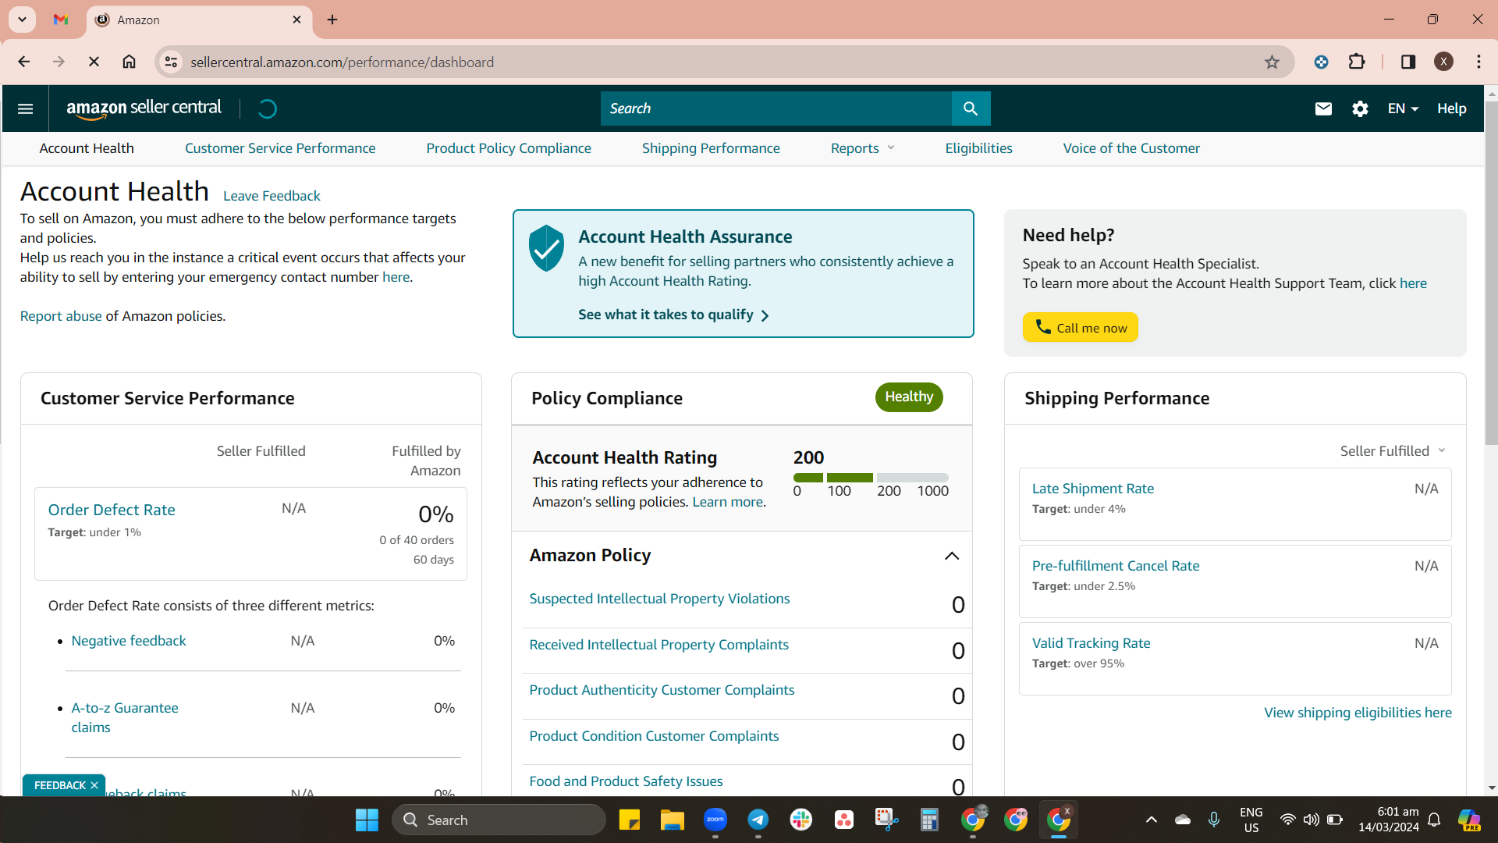
Task: Go to the Shipping Performance tab
Action: click(x=711, y=148)
